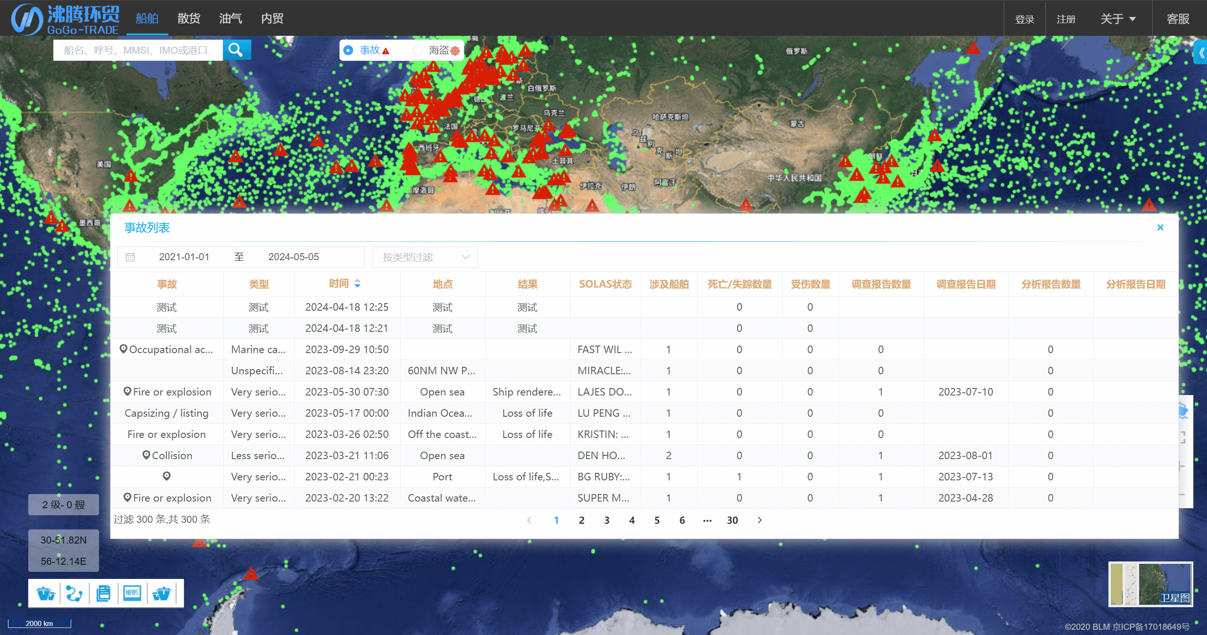Viewport: 1207px width, 635px height.
Task: Click the 2023-07-10 report date cell
Action: (965, 391)
